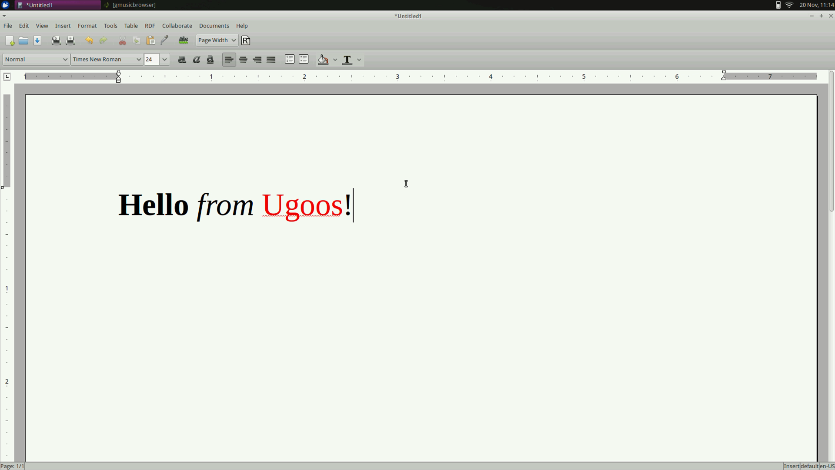This screenshot has width=835, height=470.
Task: Open the Collaborate menu
Action: pos(177,26)
